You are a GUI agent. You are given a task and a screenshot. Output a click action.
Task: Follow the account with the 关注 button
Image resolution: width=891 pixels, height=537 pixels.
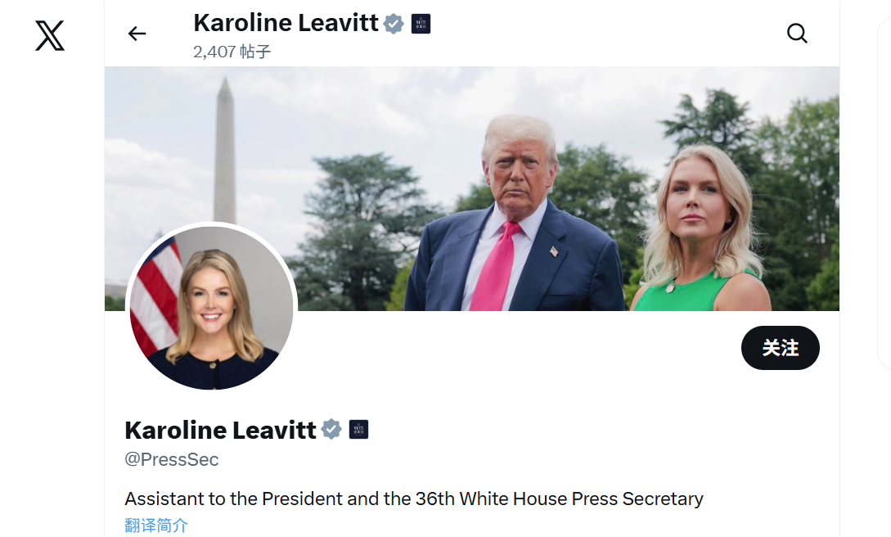tap(781, 348)
